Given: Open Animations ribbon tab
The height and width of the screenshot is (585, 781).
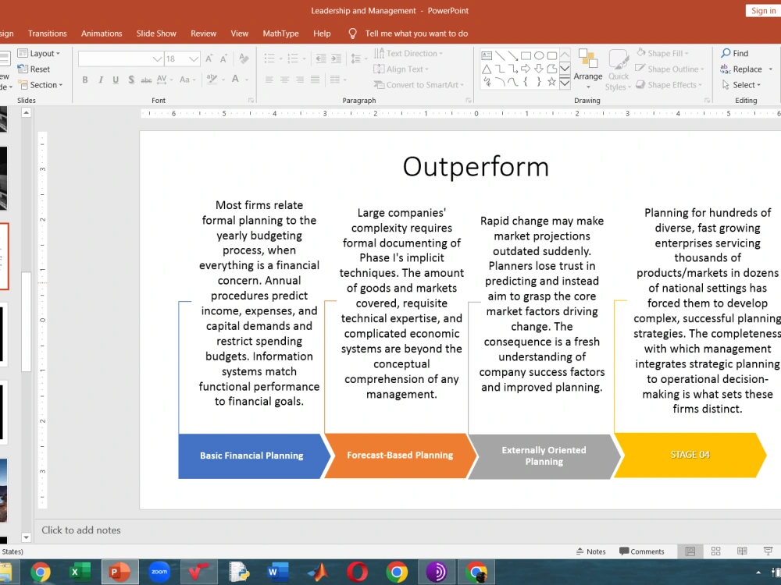Looking at the screenshot, I should point(102,34).
